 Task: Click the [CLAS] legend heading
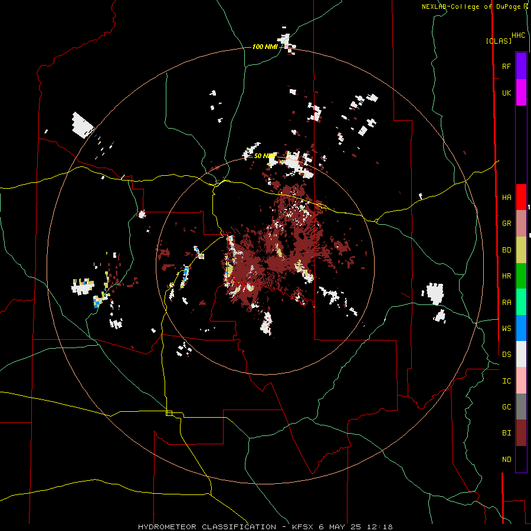499,41
